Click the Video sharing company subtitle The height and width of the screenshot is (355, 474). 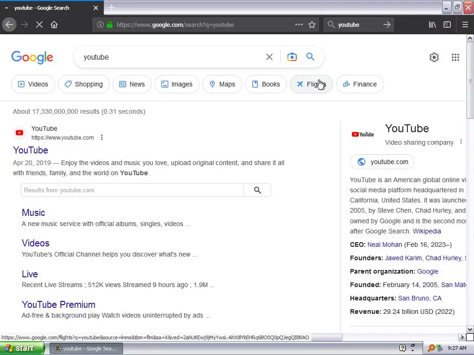point(419,142)
